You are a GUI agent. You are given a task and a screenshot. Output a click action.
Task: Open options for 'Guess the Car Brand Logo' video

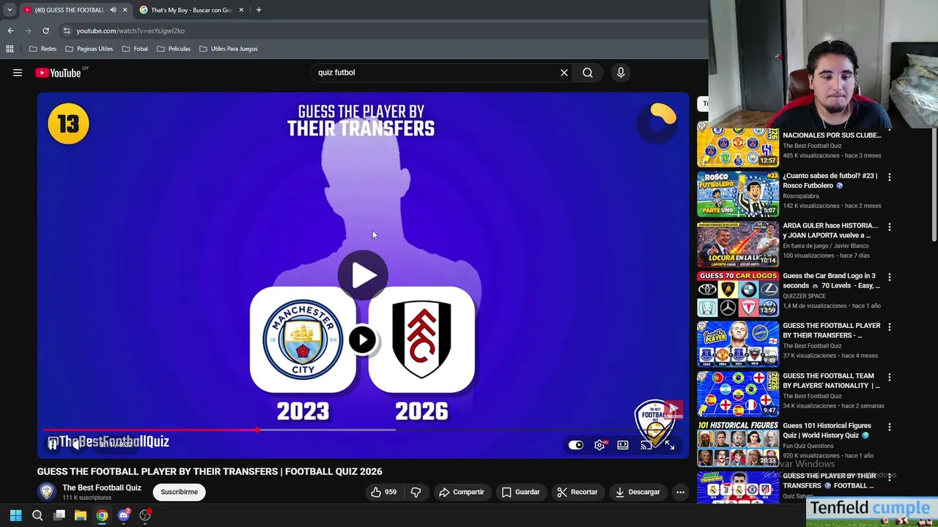click(x=889, y=277)
